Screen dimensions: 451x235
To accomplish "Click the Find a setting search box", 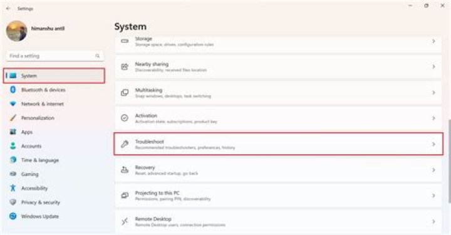I will pyautogui.click(x=55, y=56).
